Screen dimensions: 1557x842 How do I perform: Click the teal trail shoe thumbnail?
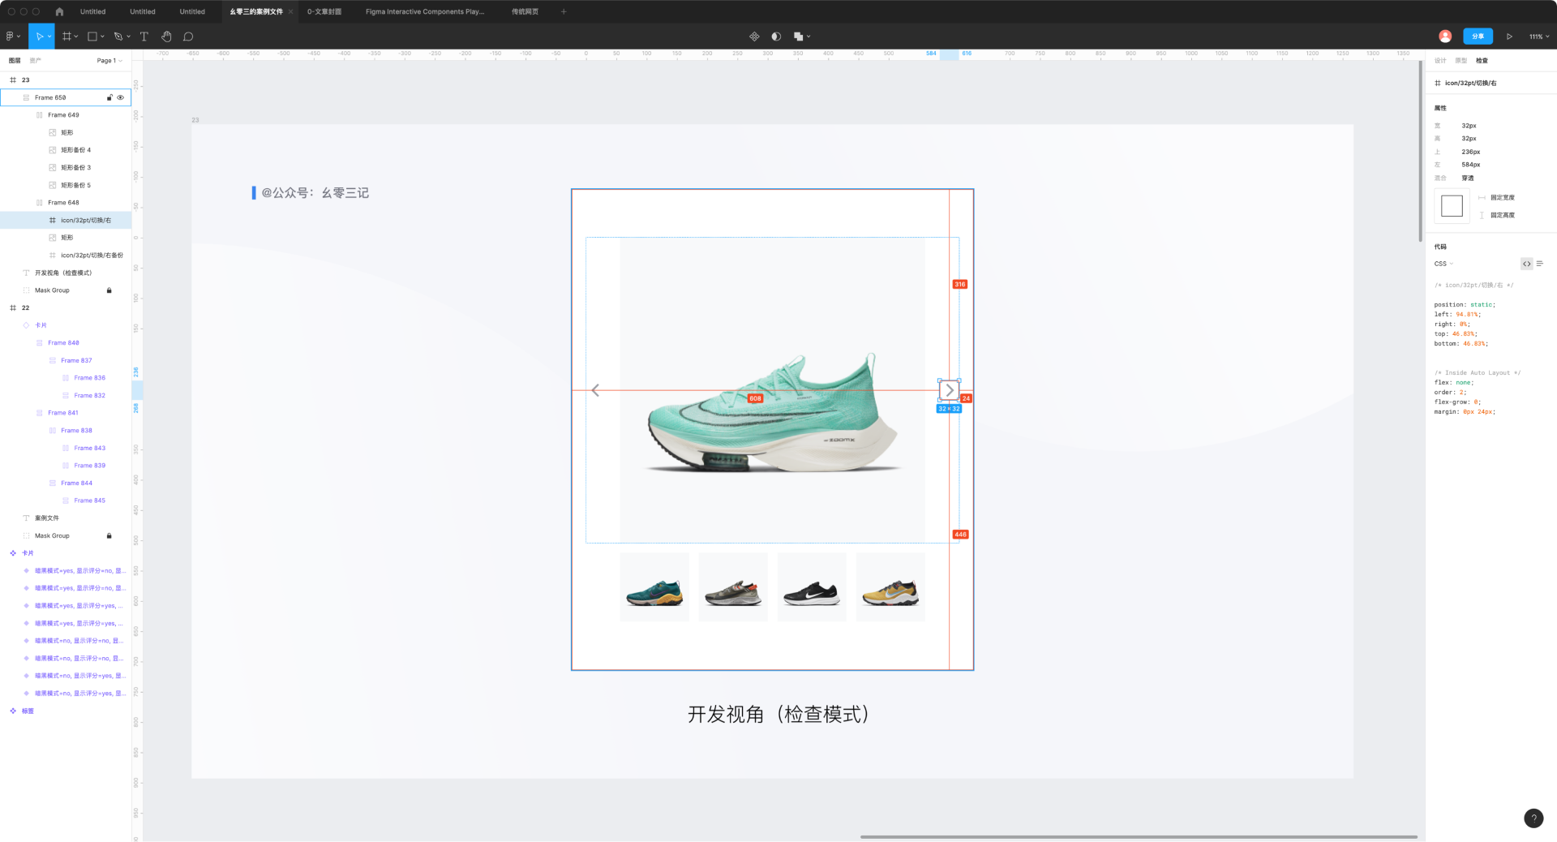(x=654, y=587)
